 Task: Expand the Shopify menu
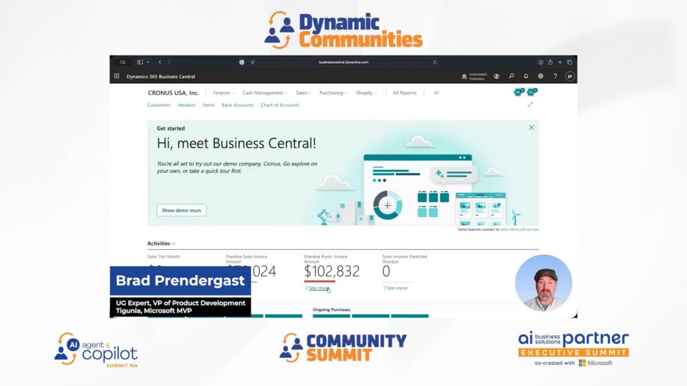(x=366, y=92)
